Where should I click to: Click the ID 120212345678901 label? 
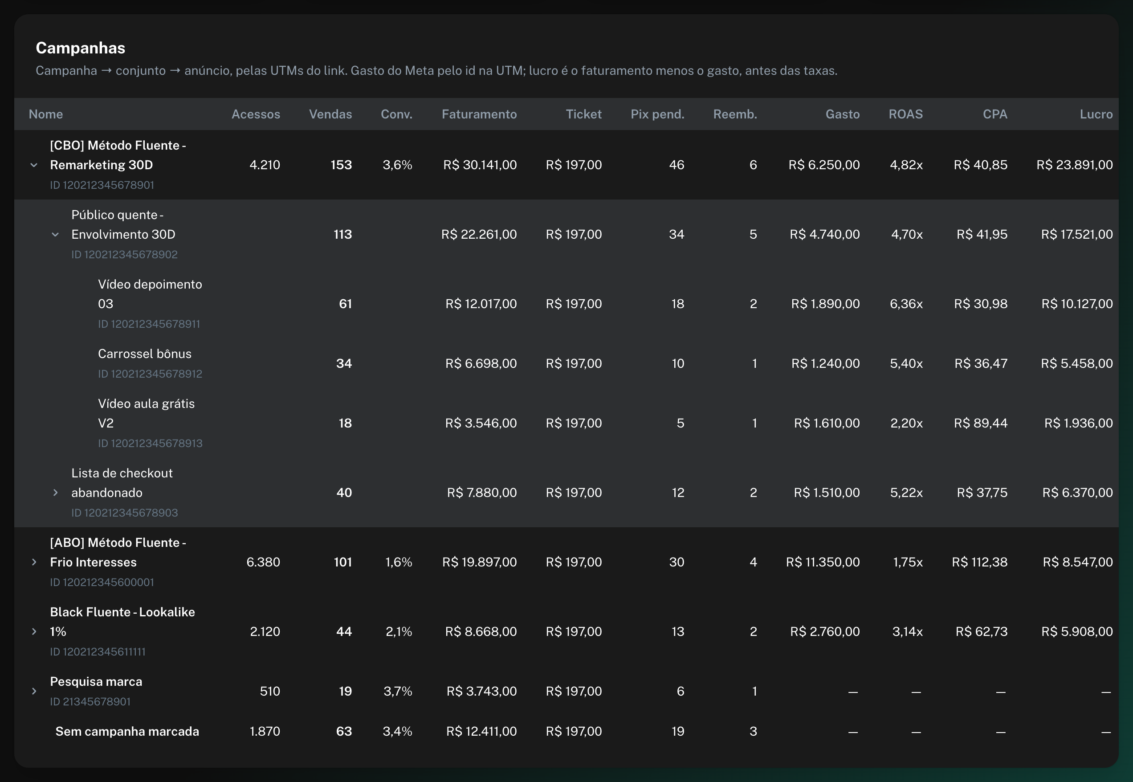102,185
